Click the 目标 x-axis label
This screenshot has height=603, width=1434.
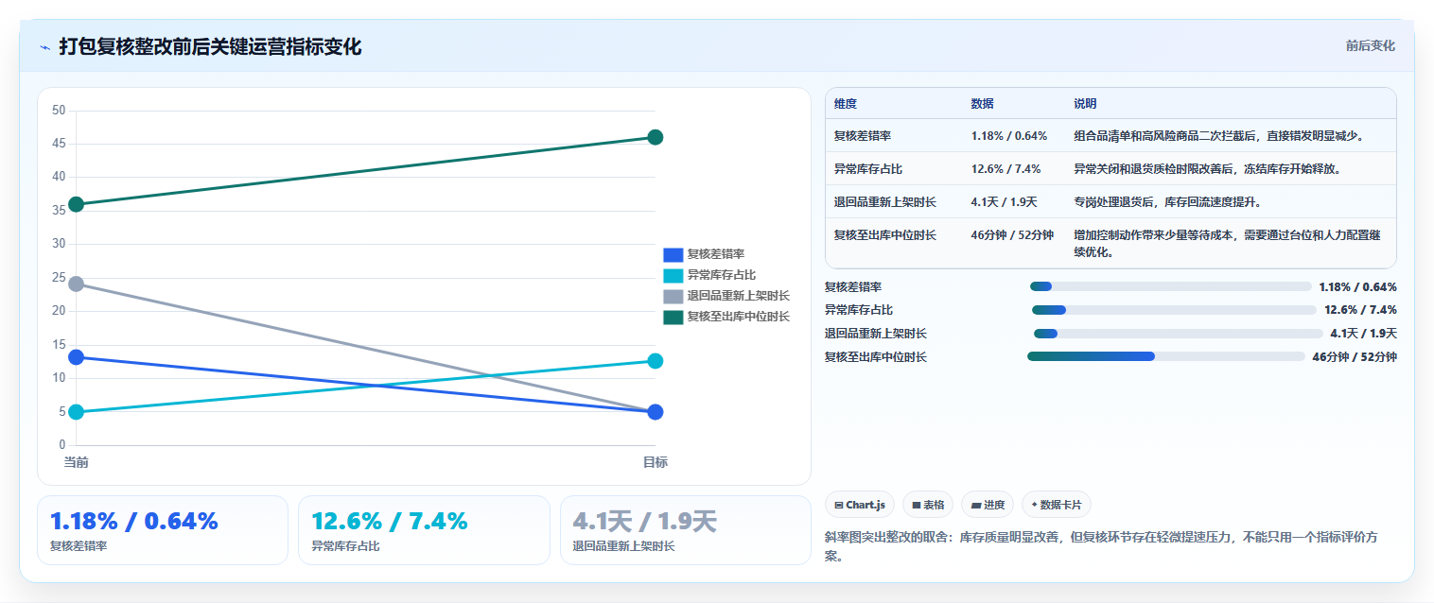(655, 462)
